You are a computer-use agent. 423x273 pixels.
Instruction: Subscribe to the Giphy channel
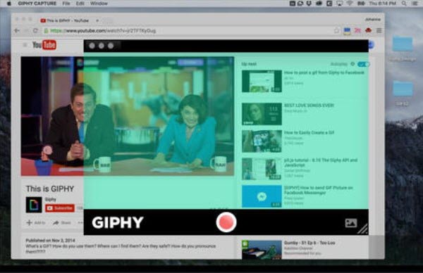coord(60,208)
